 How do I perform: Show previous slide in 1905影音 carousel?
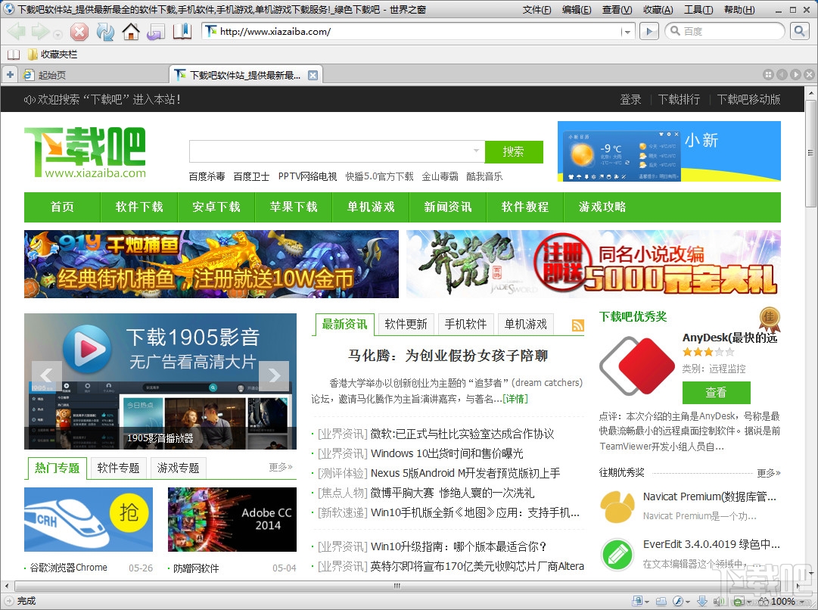46,375
